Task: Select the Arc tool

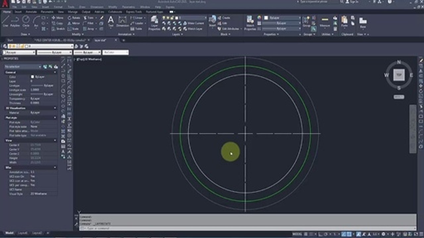Action: coord(36,21)
